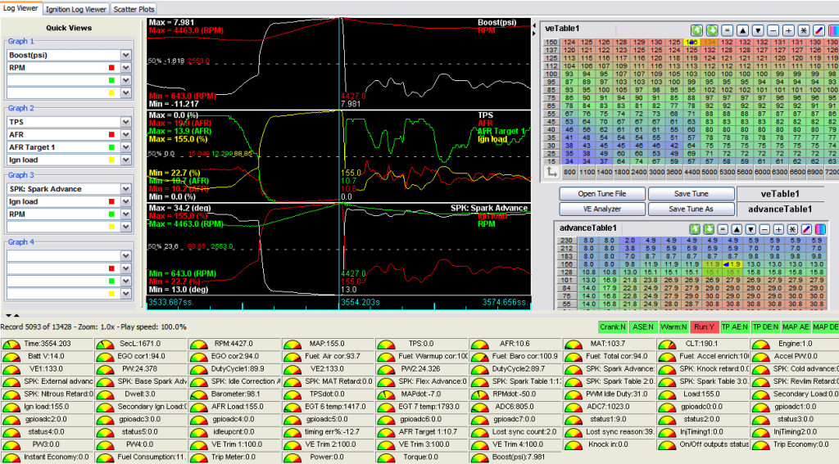Screen dimensions: 839x464
Task: Expand the AFR Target 1 dropdown in Graph 2
Action: 125,146
